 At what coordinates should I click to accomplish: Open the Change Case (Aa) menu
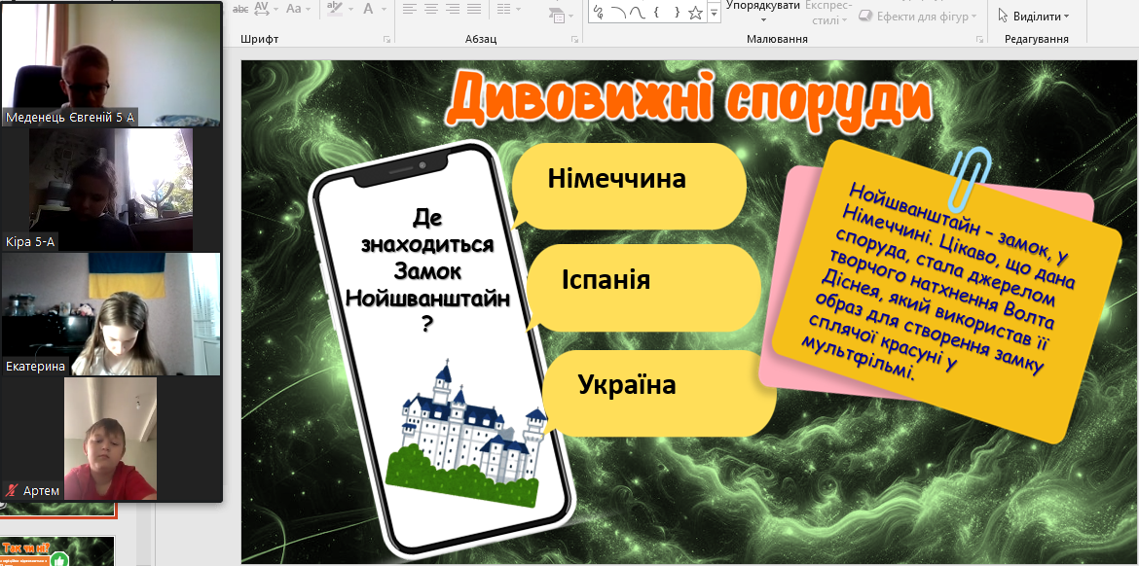[x=293, y=9]
